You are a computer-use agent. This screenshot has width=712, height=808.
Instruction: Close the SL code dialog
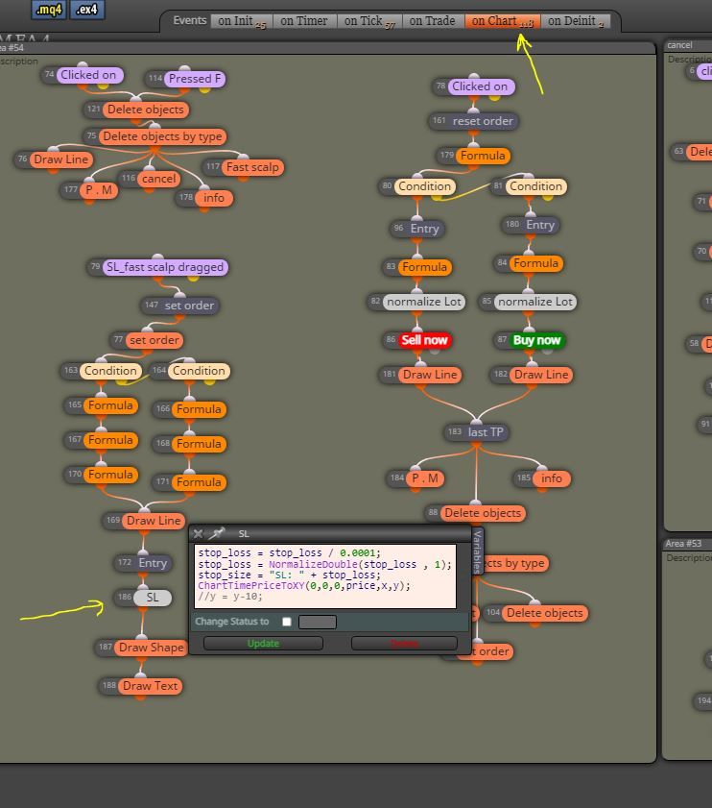pyautogui.click(x=199, y=534)
